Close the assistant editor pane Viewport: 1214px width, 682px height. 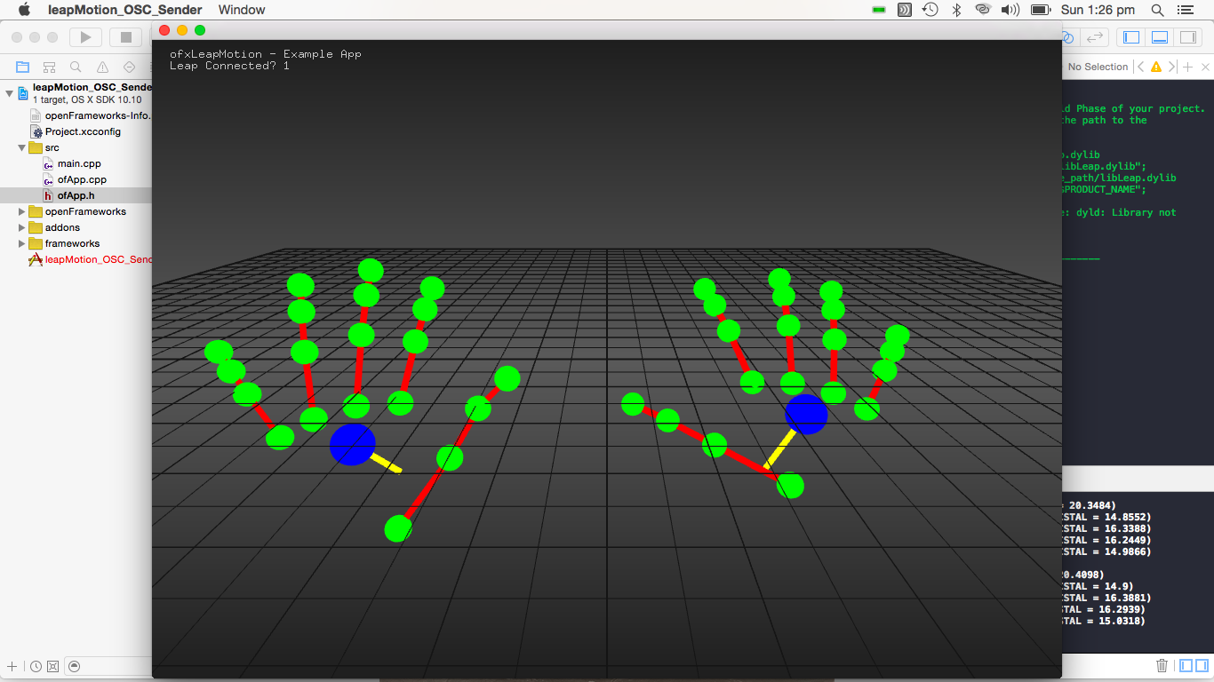[1206, 67]
